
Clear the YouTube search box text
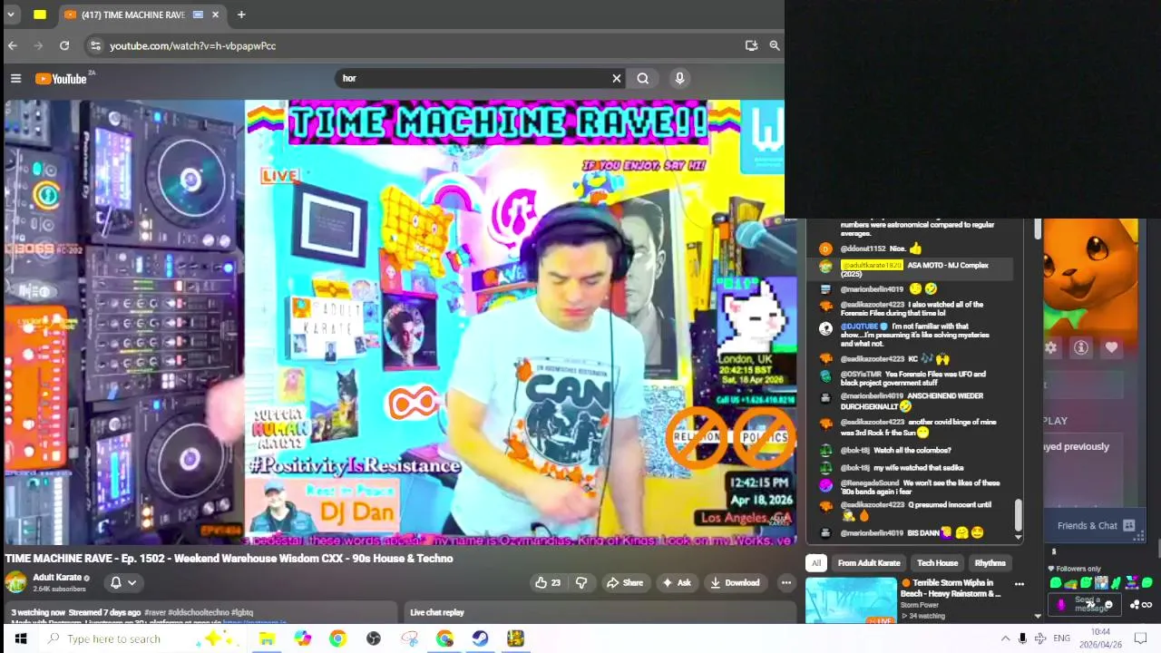pyautogui.click(x=617, y=79)
